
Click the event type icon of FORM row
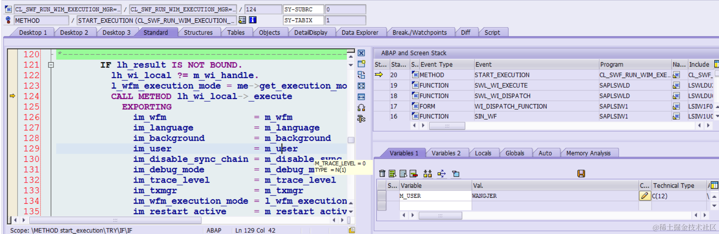pyautogui.click(x=415, y=106)
